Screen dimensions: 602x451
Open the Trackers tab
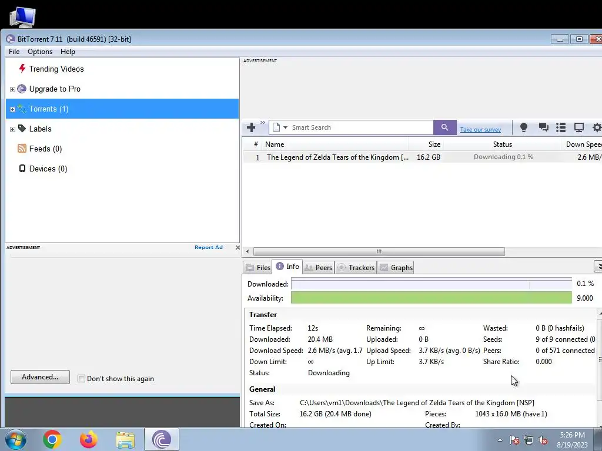pos(356,267)
